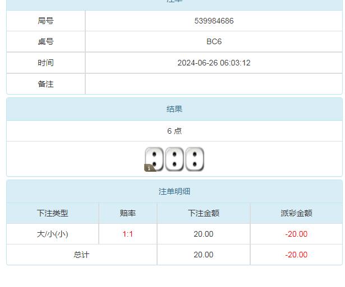The width and height of the screenshot is (345, 287).
Task: Click the 派彩金额 column header
Action: [296, 213]
